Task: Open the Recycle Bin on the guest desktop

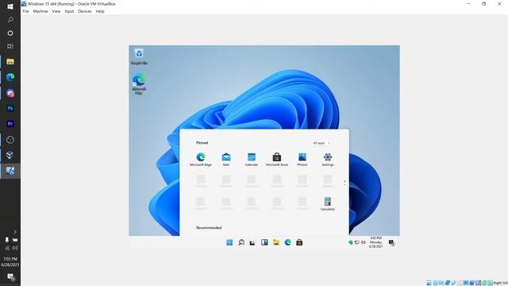Action: click(x=139, y=56)
